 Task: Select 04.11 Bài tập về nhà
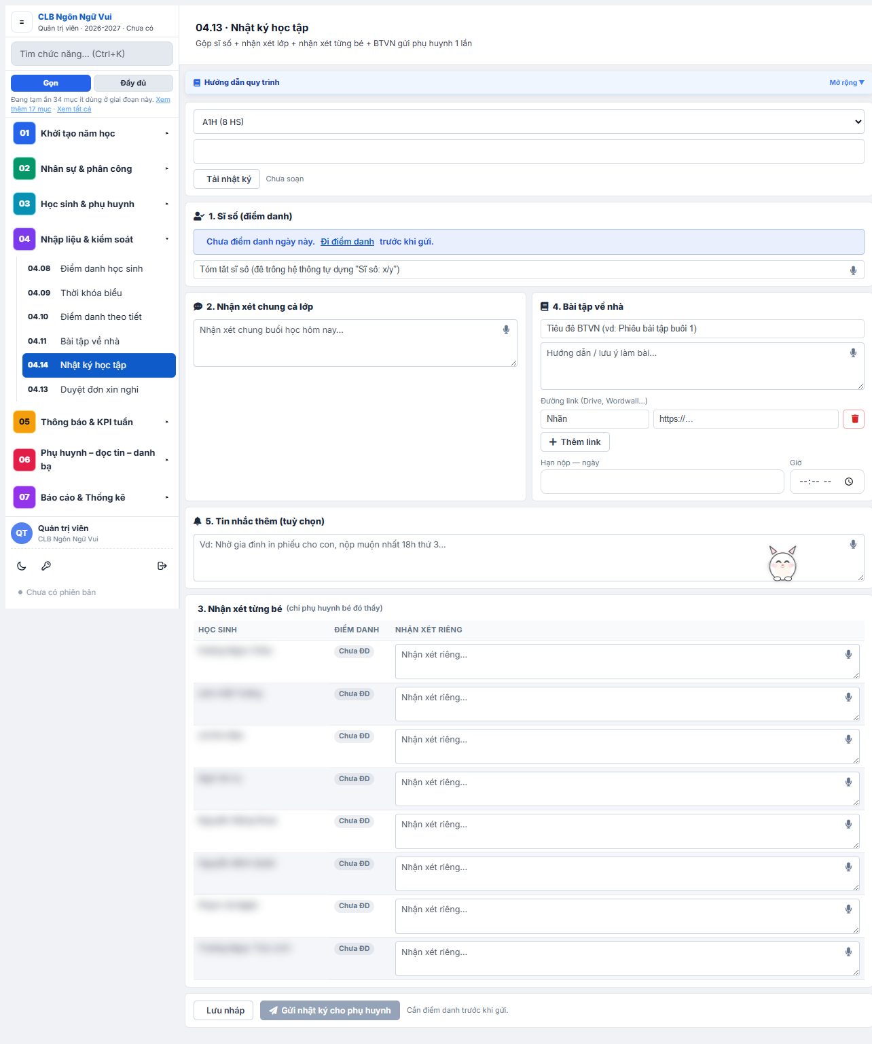click(x=99, y=341)
